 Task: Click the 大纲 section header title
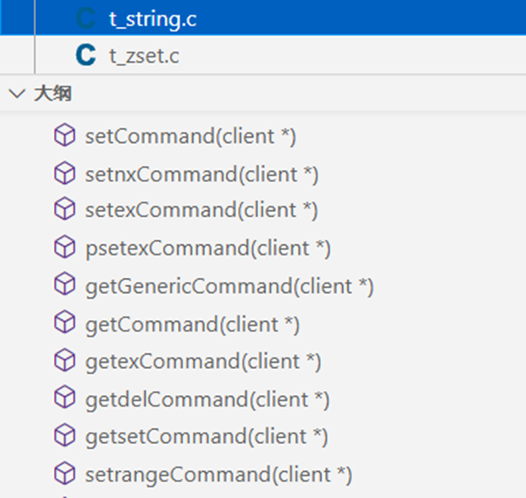(x=52, y=95)
